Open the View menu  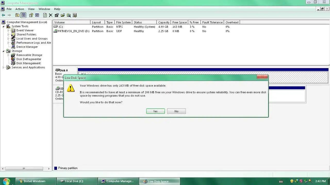[31, 9]
